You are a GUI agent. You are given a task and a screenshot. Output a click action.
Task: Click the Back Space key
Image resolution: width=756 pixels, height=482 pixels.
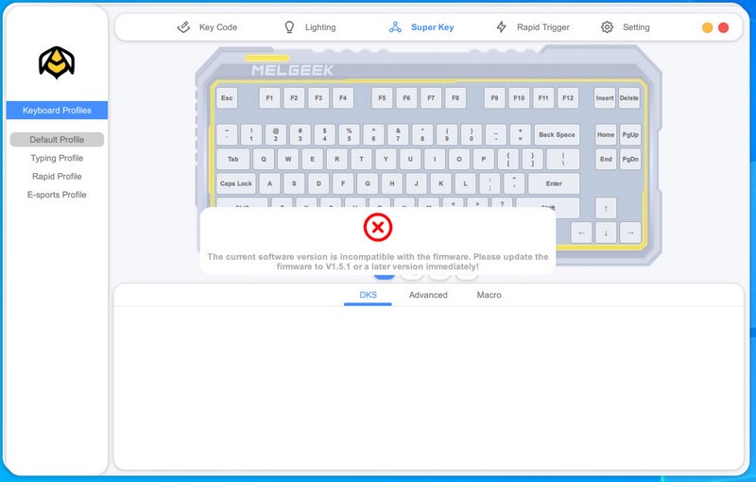tap(557, 134)
